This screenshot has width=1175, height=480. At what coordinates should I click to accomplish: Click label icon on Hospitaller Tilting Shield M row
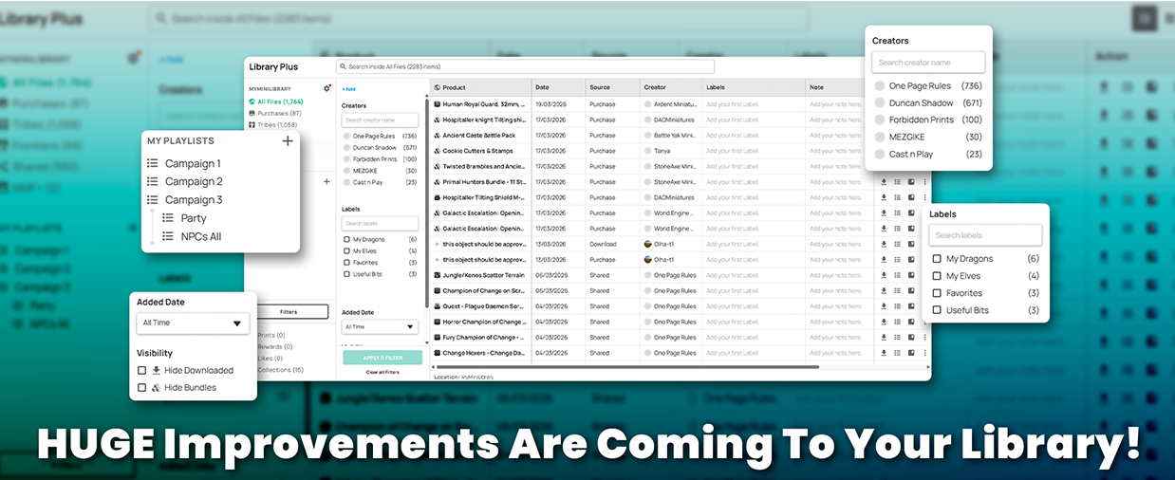tap(911, 197)
